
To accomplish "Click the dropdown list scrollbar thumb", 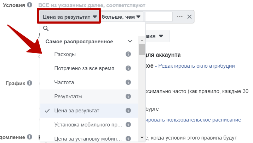I will 142,50.
